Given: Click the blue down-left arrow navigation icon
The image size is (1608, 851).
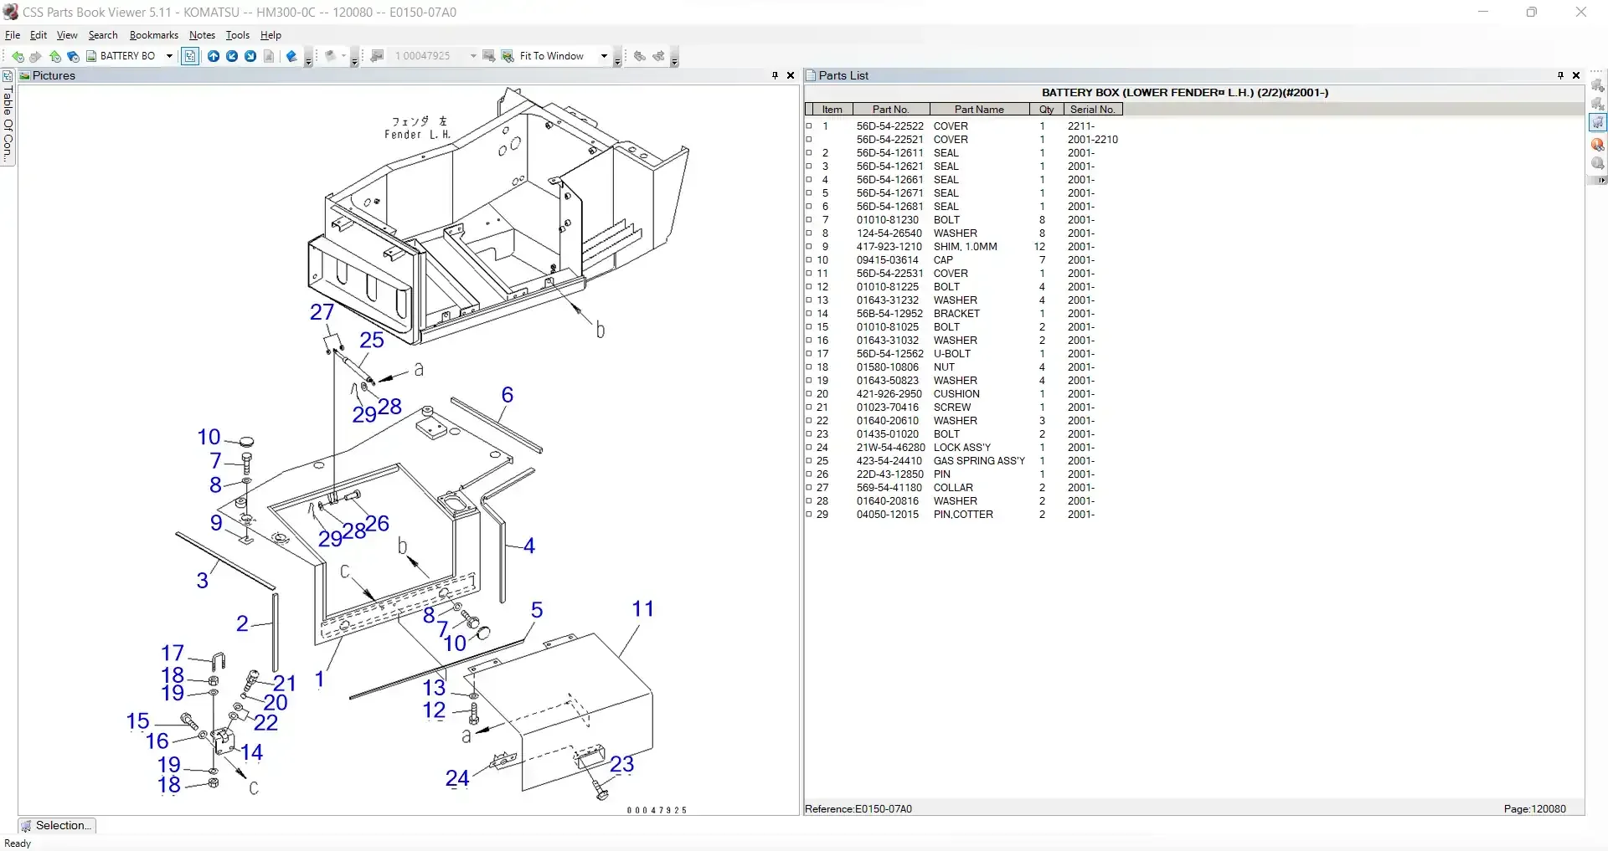Looking at the screenshot, I should tap(232, 56).
